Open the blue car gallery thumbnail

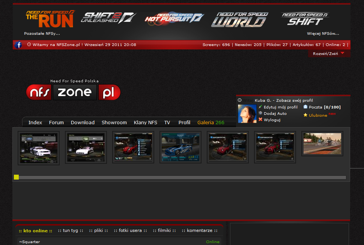(180, 147)
